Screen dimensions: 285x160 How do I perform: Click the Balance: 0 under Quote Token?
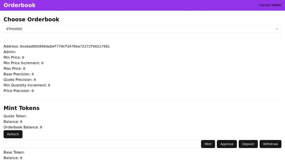[x=13, y=122]
